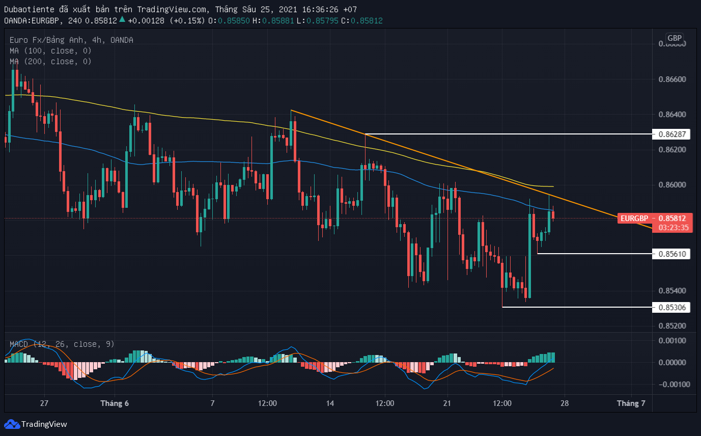Click the GBP currency badge
Screen dimensions: 701x436
pyautogui.click(x=675, y=38)
